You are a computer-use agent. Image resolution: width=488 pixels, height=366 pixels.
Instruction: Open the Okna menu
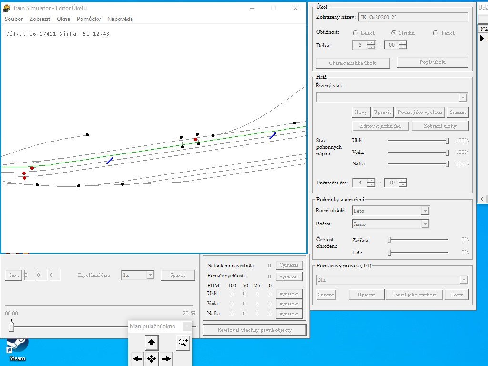click(63, 19)
